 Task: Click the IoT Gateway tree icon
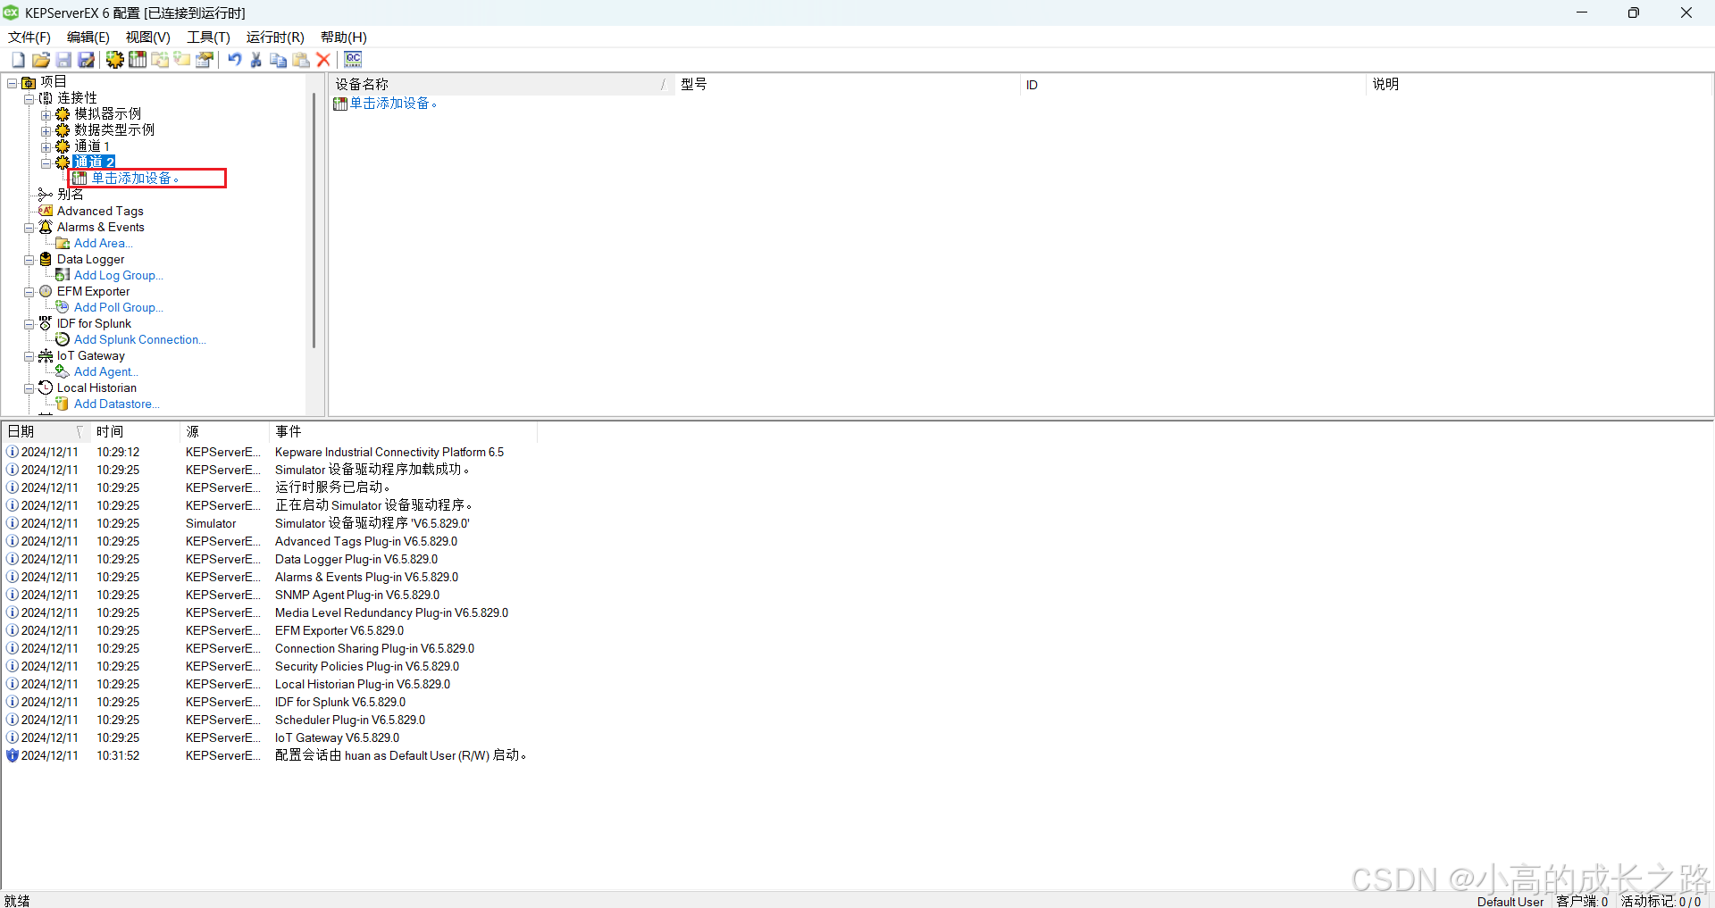tap(46, 355)
